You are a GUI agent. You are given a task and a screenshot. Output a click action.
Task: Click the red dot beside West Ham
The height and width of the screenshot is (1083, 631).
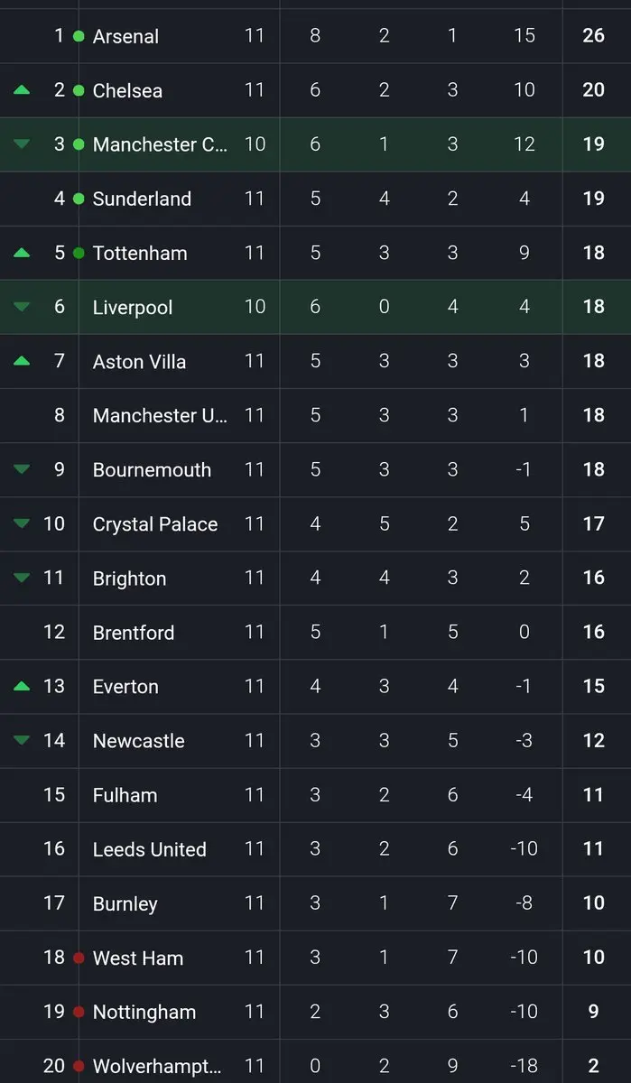79,958
